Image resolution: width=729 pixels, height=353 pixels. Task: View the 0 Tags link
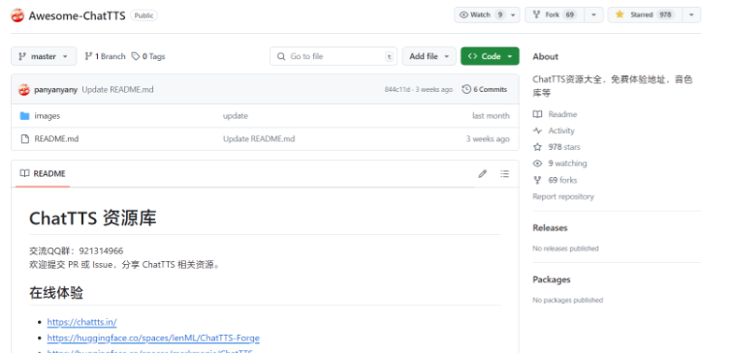148,56
